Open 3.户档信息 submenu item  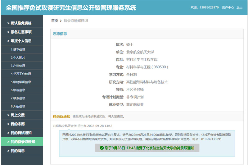click(x=18, y=66)
